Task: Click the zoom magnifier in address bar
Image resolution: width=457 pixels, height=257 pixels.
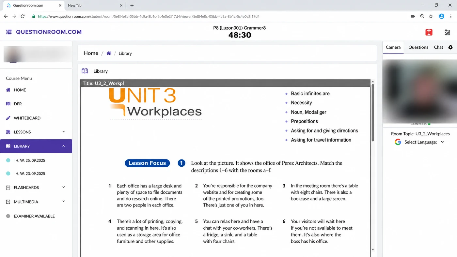Action: pyautogui.click(x=422, y=16)
